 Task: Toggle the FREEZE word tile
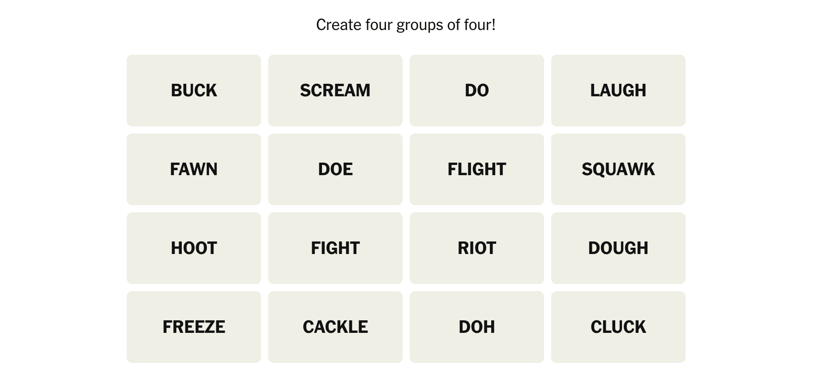[x=193, y=327]
